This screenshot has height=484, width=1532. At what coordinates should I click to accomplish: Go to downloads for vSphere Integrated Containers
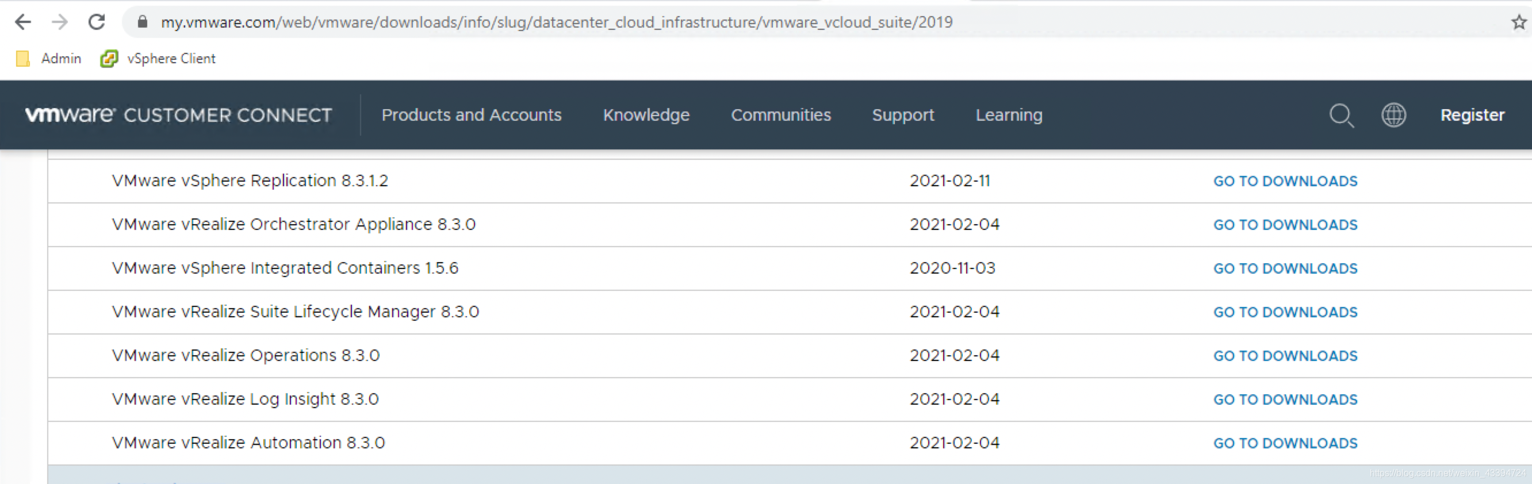click(1285, 268)
